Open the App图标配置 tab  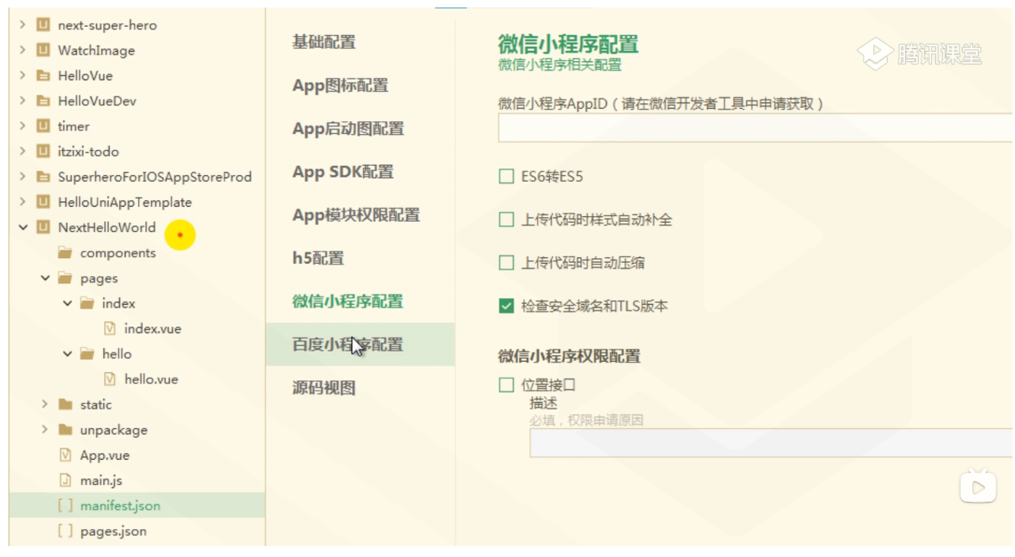[x=340, y=85]
